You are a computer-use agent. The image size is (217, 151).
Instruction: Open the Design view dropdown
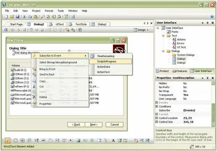click(x=141, y=30)
